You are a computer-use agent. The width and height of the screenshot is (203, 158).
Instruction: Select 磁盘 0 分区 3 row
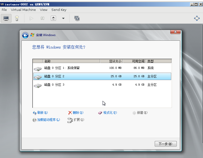pos(102,85)
